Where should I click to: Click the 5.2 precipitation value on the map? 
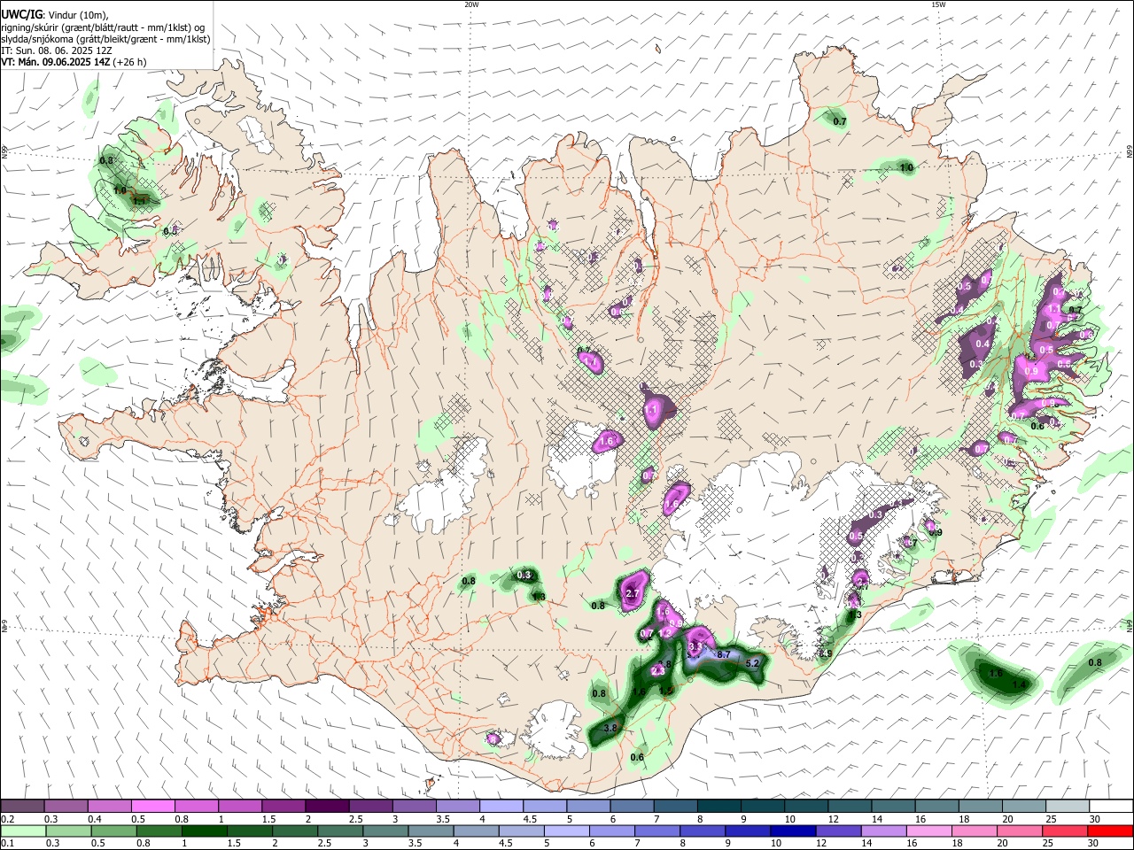[753, 662]
